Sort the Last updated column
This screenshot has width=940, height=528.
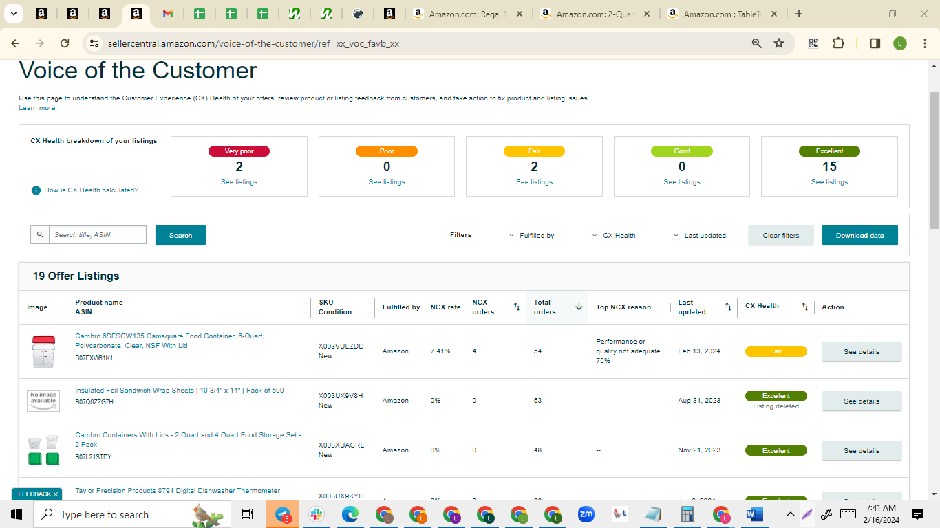728,307
